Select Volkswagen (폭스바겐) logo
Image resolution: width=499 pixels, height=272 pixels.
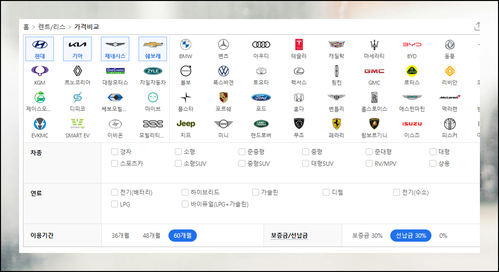(x=223, y=71)
